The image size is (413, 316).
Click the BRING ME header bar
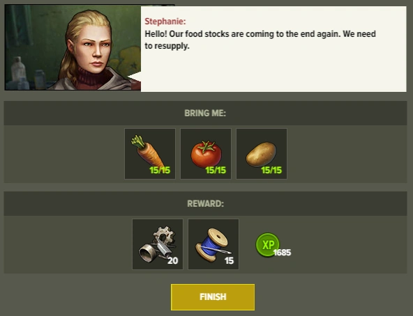coord(205,113)
